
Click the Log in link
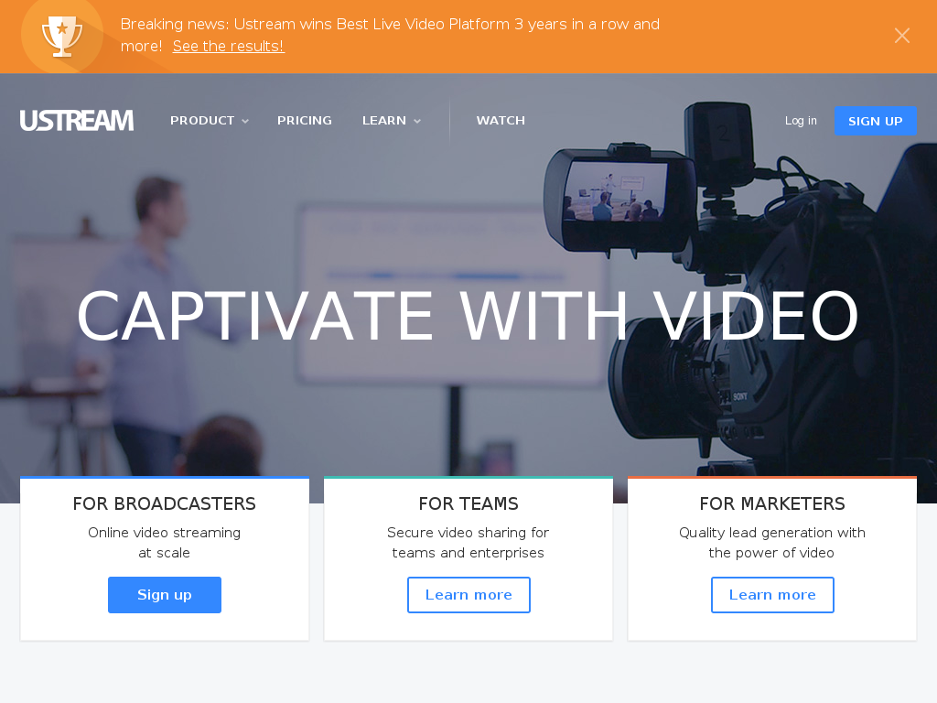tap(801, 120)
